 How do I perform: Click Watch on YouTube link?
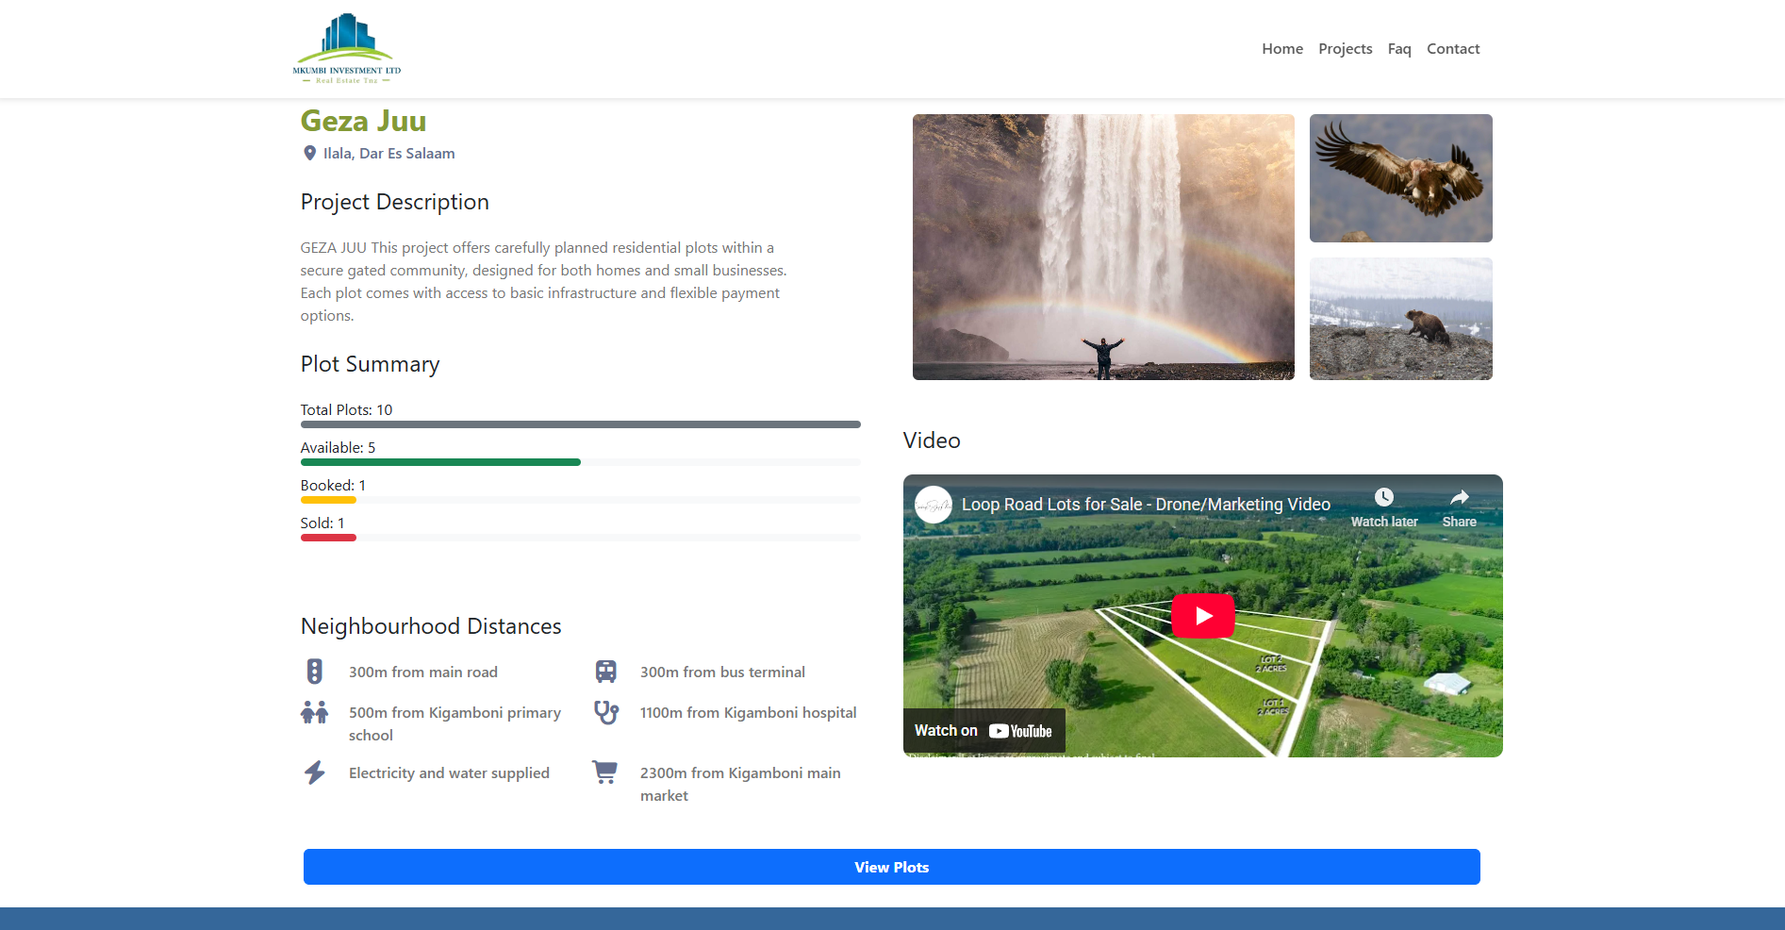(x=983, y=730)
